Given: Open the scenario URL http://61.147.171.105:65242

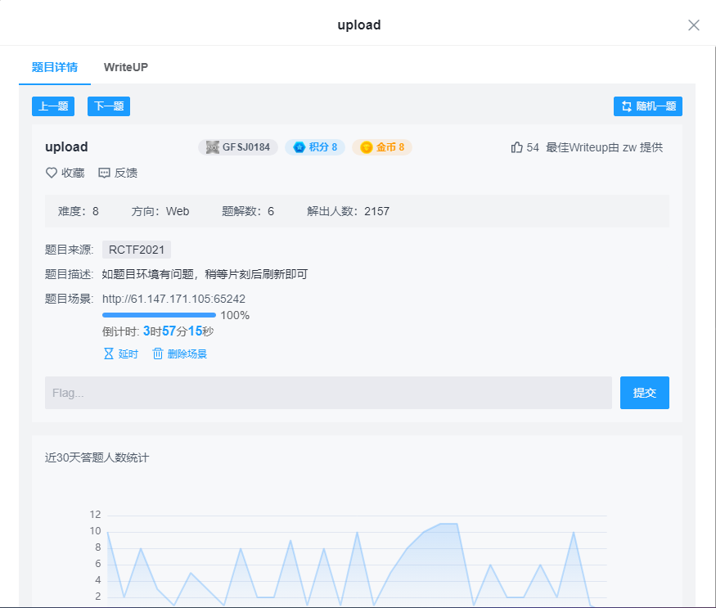Looking at the screenshot, I should (173, 299).
